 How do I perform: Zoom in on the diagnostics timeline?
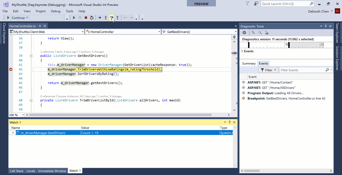253,33
